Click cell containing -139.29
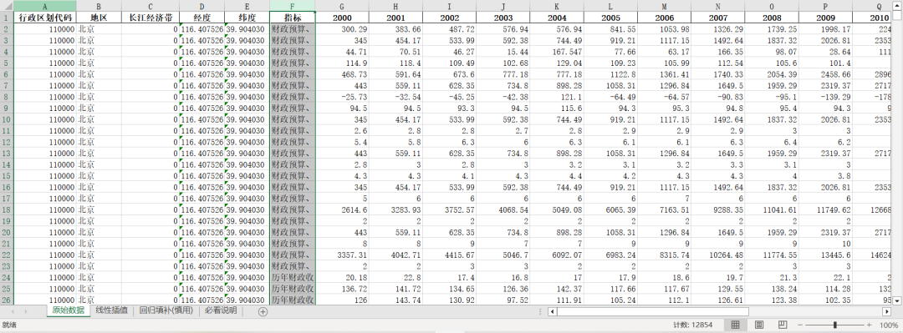The width and height of the screenshot is (903, 333). 825,97
